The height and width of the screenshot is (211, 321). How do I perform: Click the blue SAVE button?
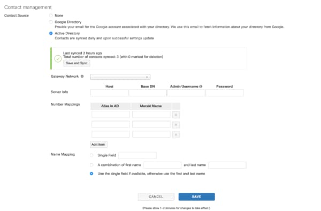[196, 197]
